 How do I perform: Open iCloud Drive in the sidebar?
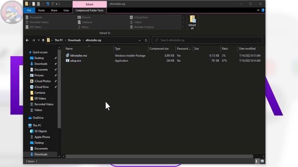tap(41, 87)
